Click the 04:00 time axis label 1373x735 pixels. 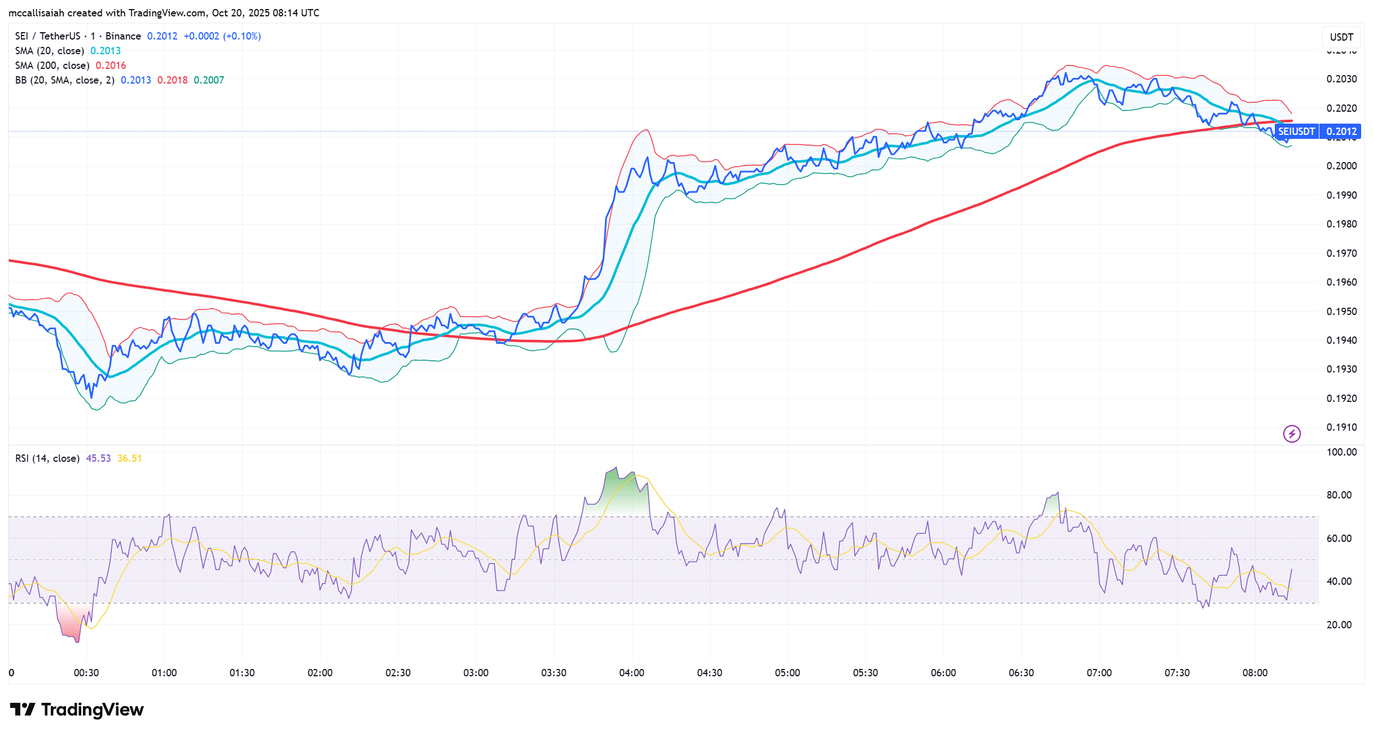631,673
